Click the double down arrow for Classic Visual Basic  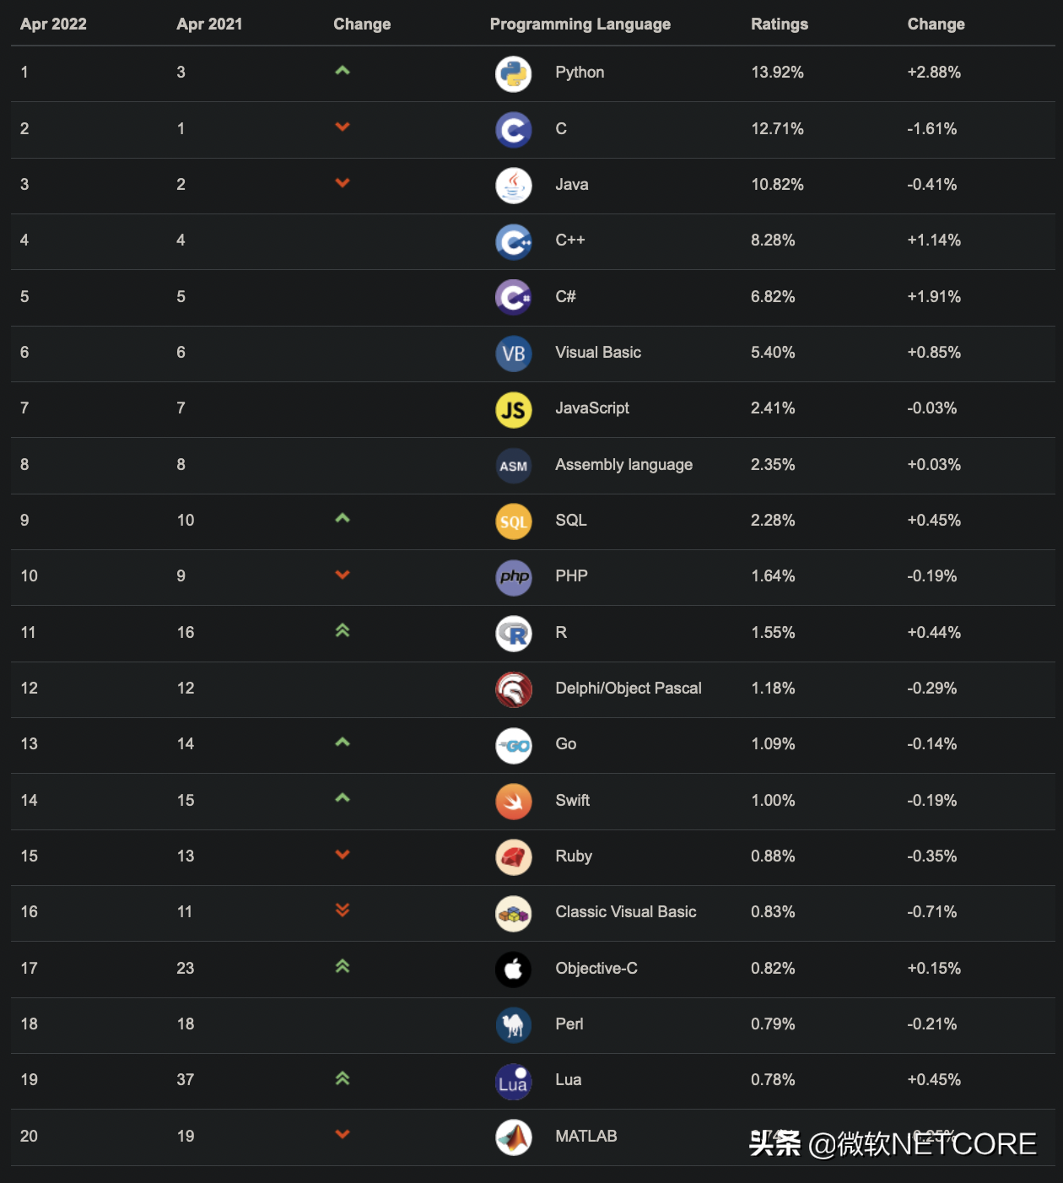[x=342, y=910]
